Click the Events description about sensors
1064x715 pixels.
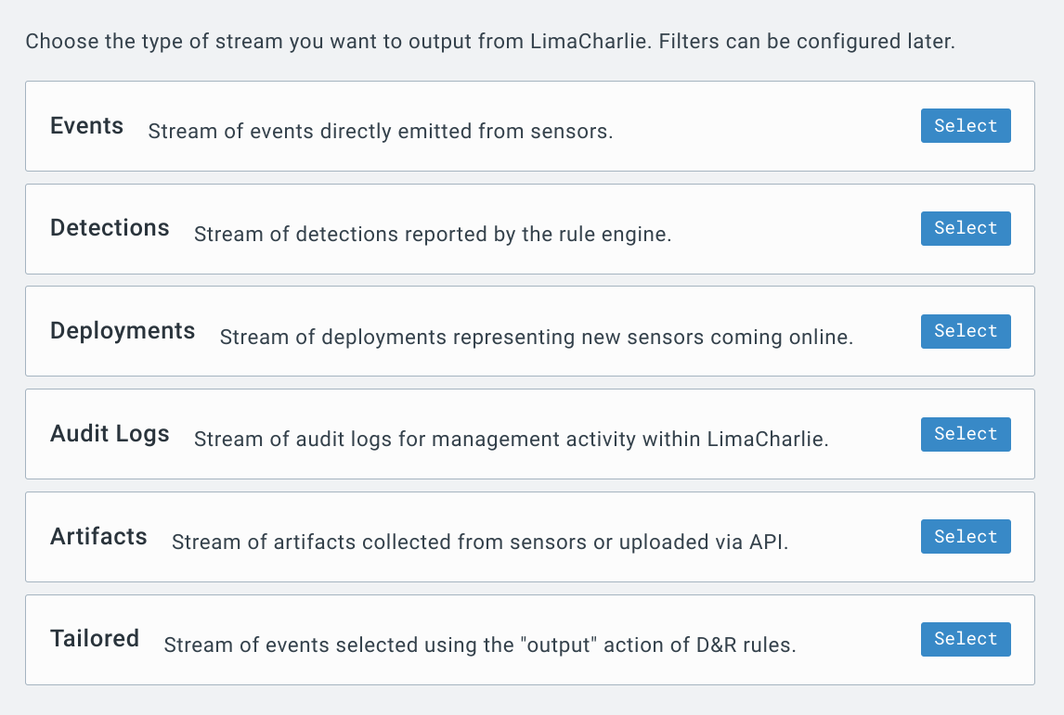381,132
